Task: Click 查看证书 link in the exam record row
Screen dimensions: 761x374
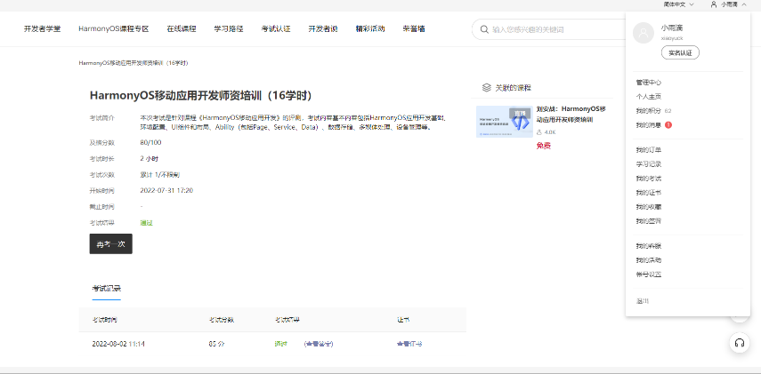Action: tap(409, 344)
